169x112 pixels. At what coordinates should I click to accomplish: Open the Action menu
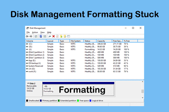click(x=35, y=32)
